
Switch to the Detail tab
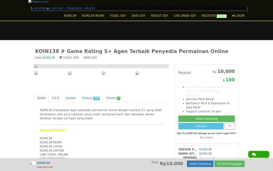(41, 98)
